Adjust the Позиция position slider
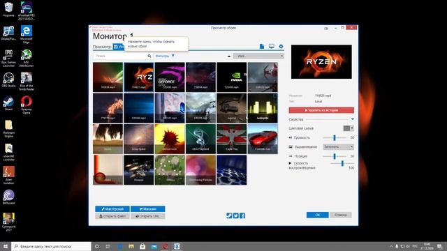 335,156
